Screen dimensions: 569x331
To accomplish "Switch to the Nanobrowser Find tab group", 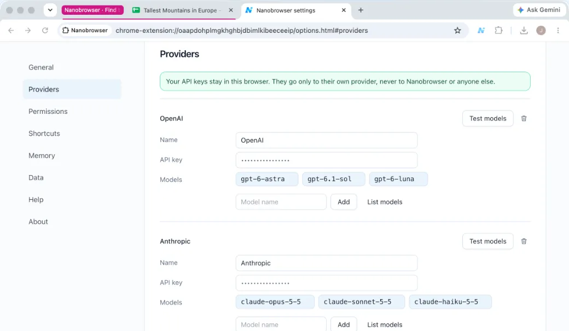I will tap(92, 10).
